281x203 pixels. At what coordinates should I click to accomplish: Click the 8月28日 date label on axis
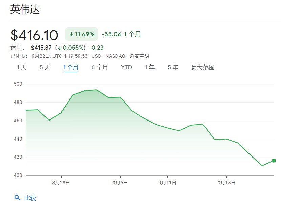click(61, 182)
